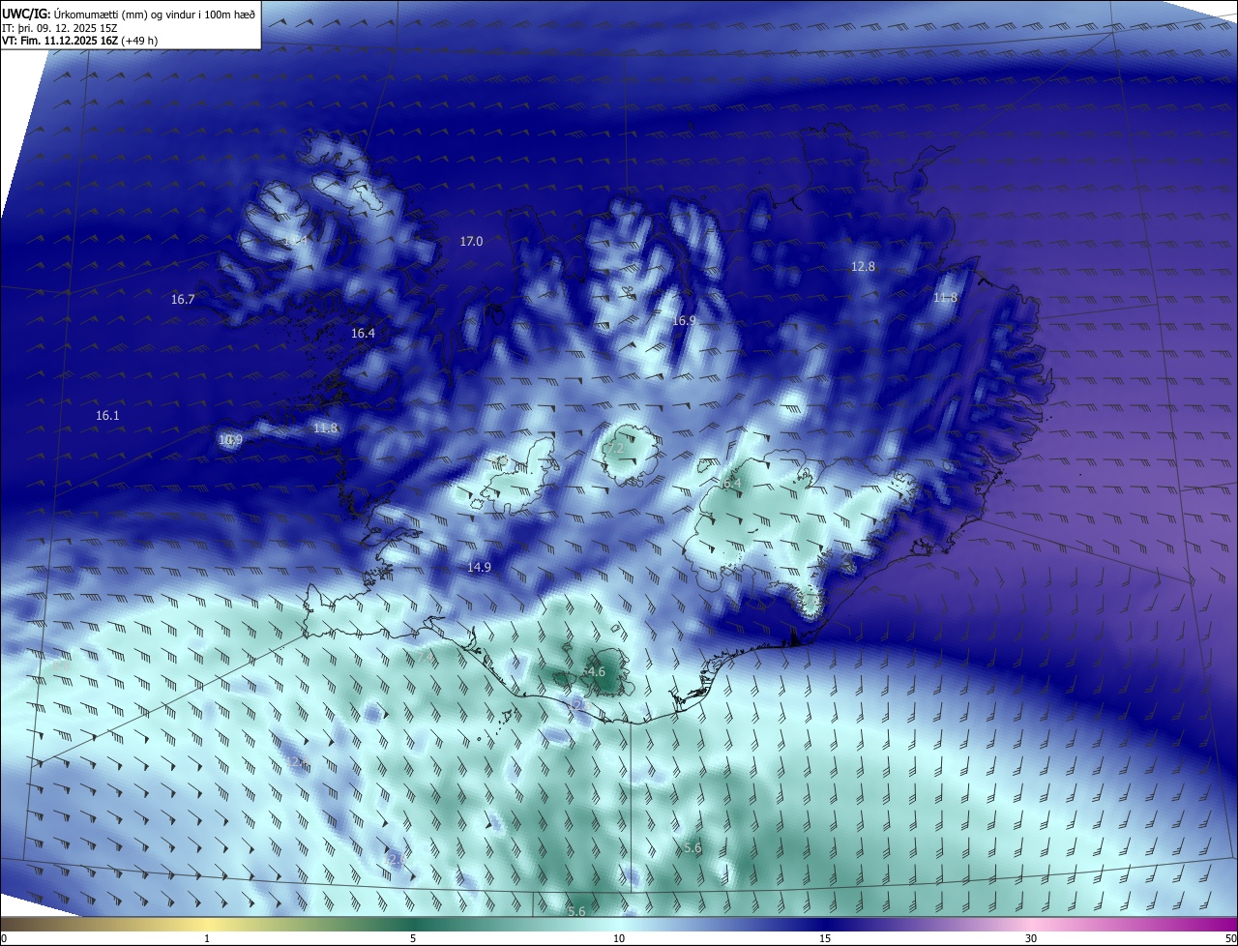Click the 16.9 value on the map

point(684,320)
